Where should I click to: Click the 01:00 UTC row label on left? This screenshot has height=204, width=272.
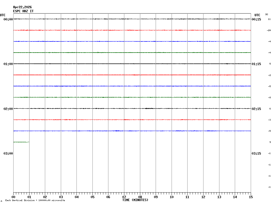click(8, 64)
